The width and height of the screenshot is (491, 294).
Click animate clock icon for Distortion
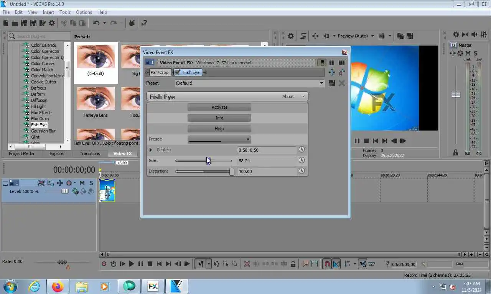point(302,171)
